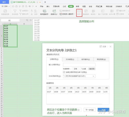The width and height of the screenshot is (129, 117).
Task: Click the 自动筛选 funnel filter icon
Action: click(15, 11)
